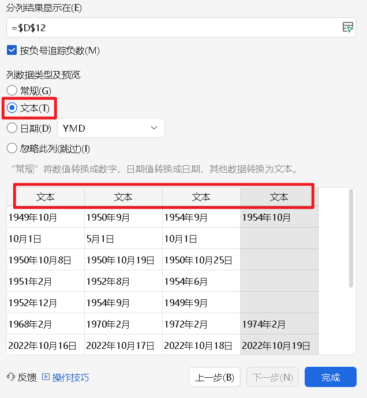Screen dimensions: 367x398
Task: Click the 上一步(B) button
Action: pos(215,377)
